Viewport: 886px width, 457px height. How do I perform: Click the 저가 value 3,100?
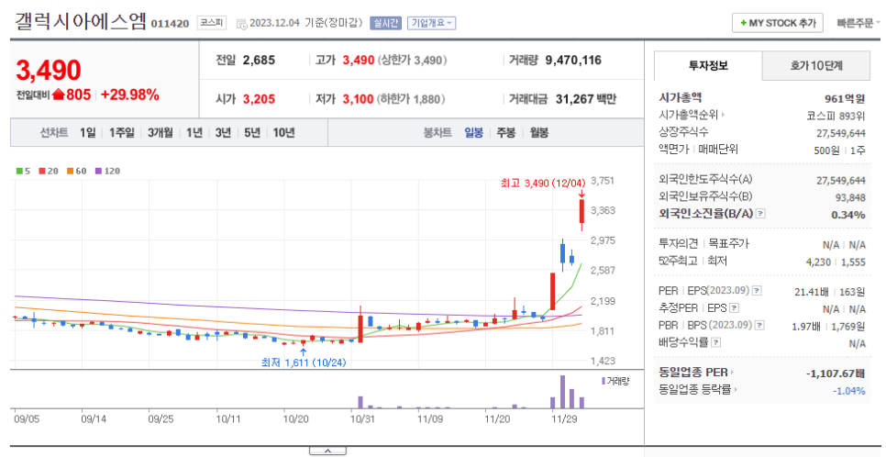click(359, 99)
